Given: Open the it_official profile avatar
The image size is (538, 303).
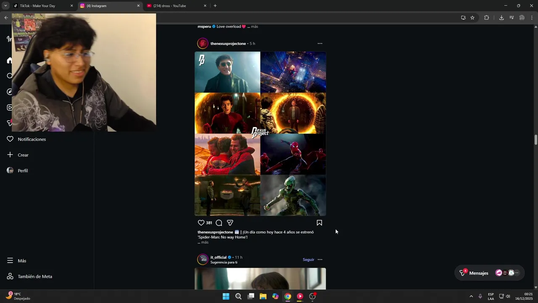Looking at the screenshot, I should coord(203,259).
